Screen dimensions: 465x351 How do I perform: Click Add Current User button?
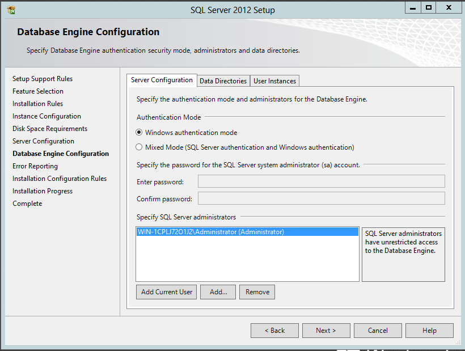click(166, 292)
